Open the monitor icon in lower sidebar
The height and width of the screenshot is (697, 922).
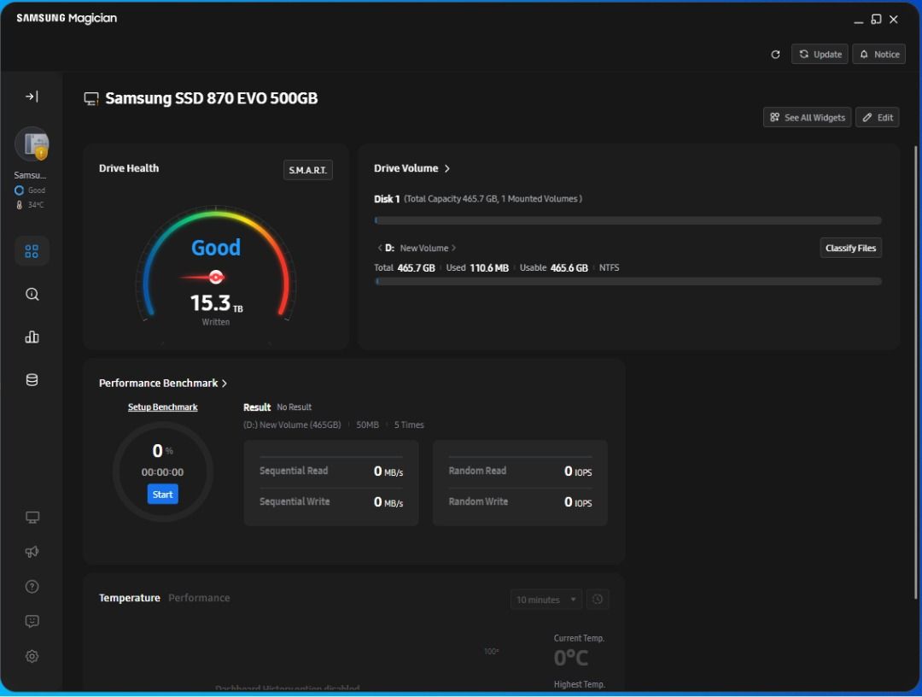pos(32,518)
